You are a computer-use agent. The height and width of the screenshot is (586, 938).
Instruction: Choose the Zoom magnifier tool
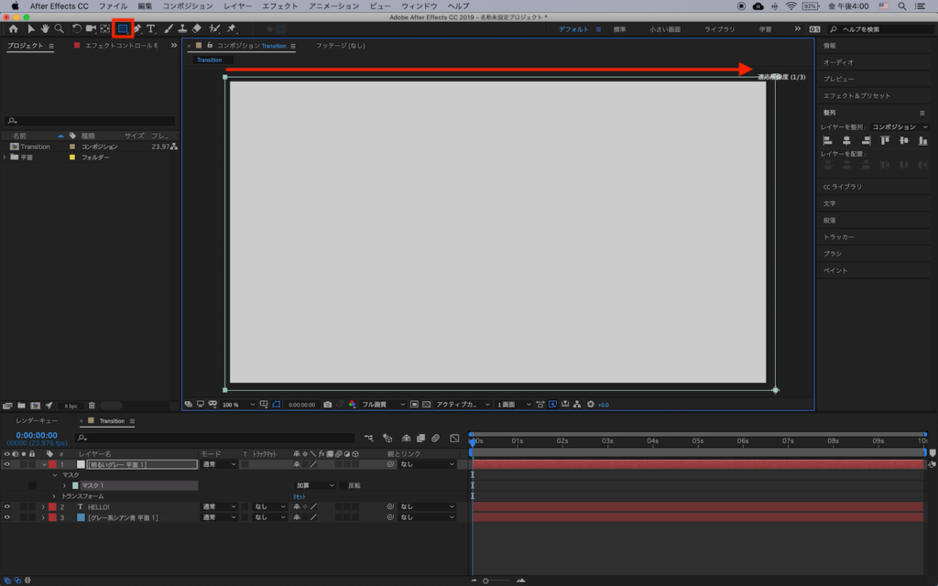tap(60, 29)
